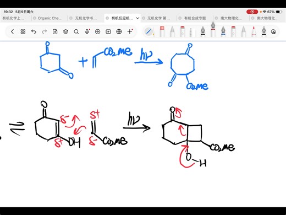Screen dimensions: 286x215
Task: Tap the battery status icon
Action: (279, 12)
